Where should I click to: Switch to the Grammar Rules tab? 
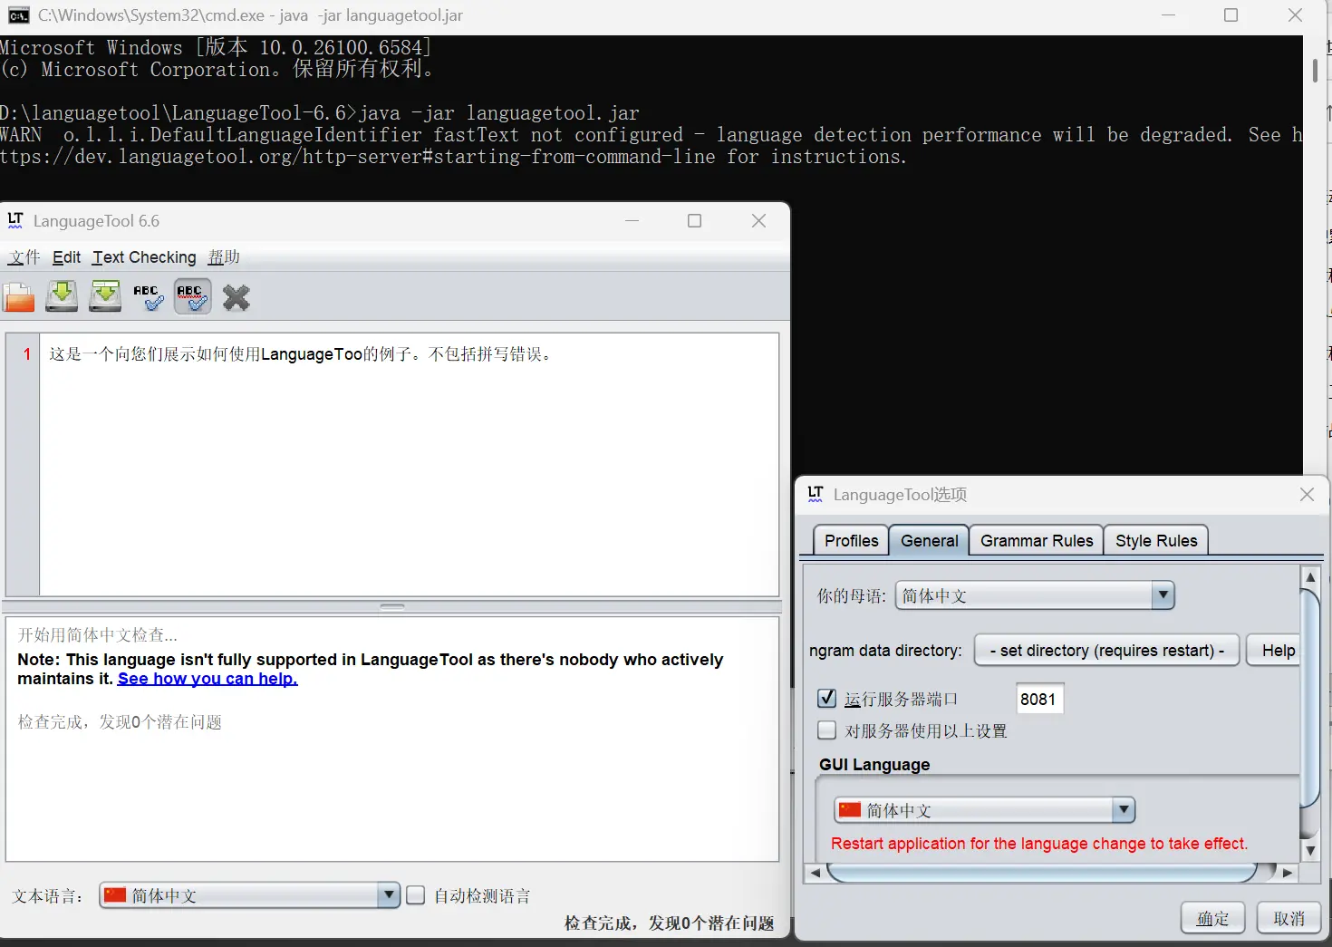(1037, 541)
